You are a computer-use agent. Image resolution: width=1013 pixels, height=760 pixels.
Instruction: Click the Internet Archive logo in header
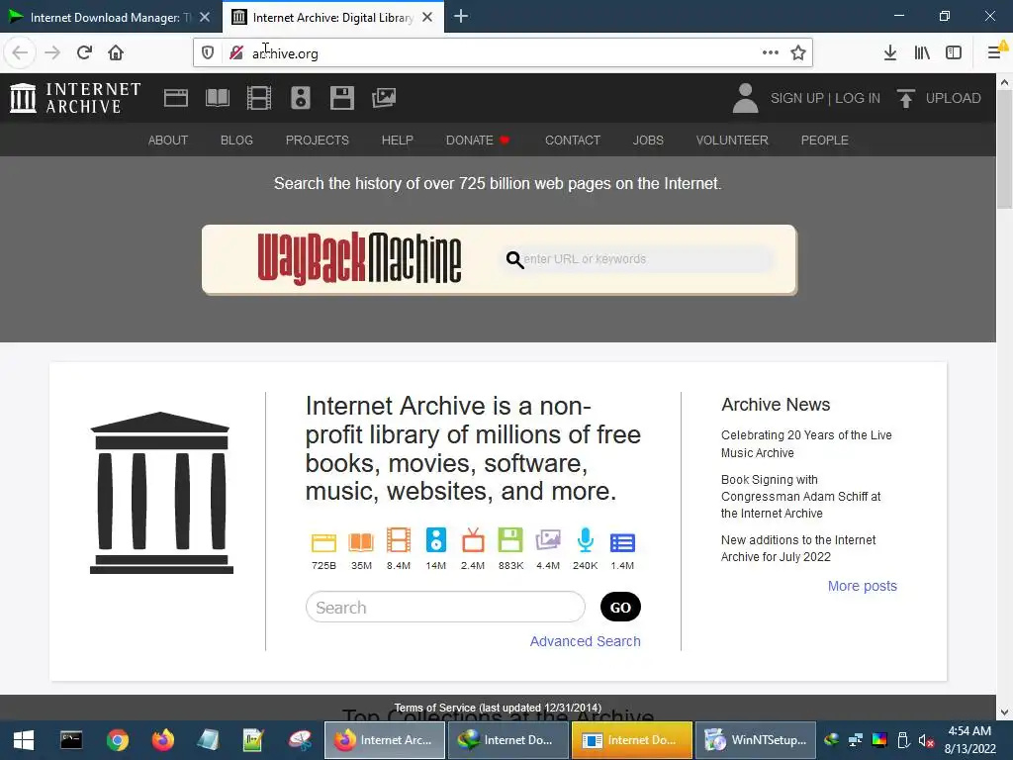coord(75,98)
